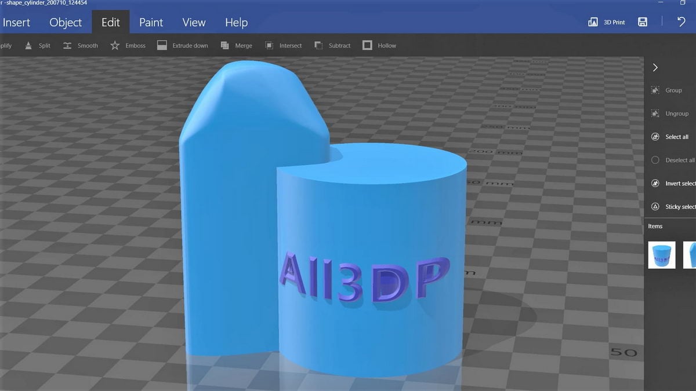Enable Sticky select mode
Image resolution: width=696 pixels, height=391 pixels.
click(675, 206)
